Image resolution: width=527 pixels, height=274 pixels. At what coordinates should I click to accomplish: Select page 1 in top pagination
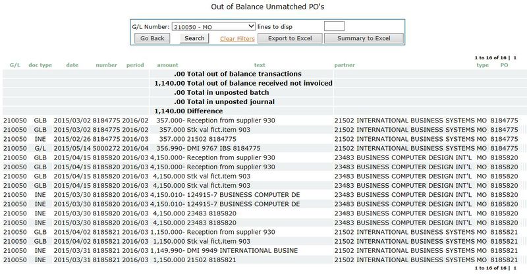515,58
